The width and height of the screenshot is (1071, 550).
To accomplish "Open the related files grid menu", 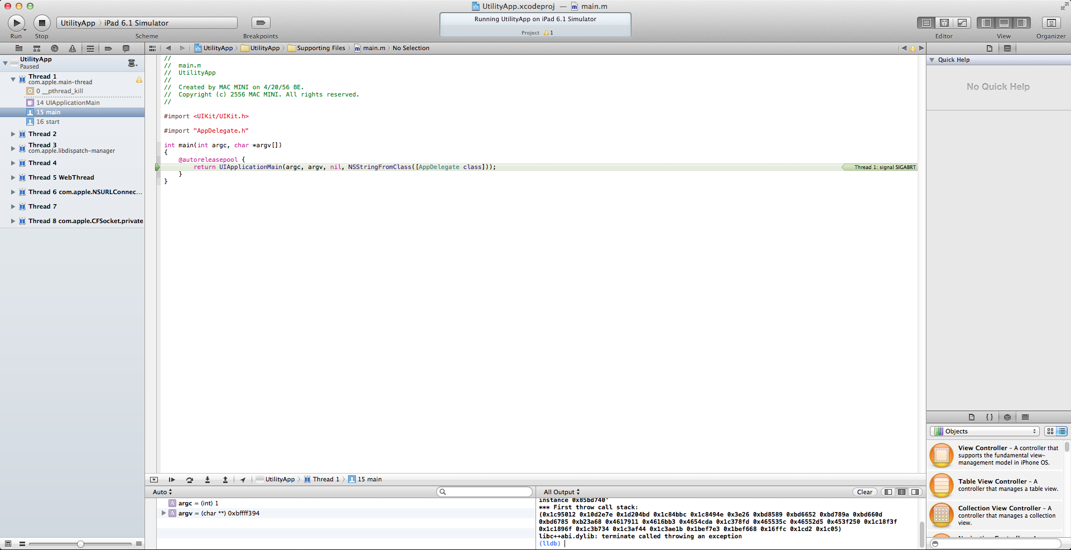I will 152,49.
